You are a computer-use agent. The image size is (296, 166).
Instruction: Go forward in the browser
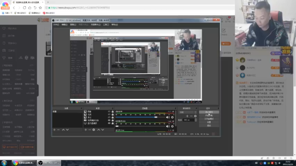19,8
